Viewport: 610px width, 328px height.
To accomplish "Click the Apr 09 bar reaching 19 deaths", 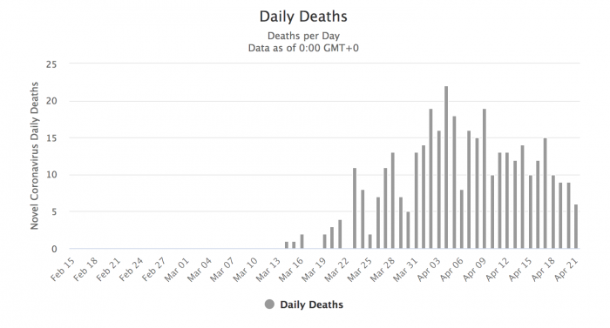I will 485,178.
